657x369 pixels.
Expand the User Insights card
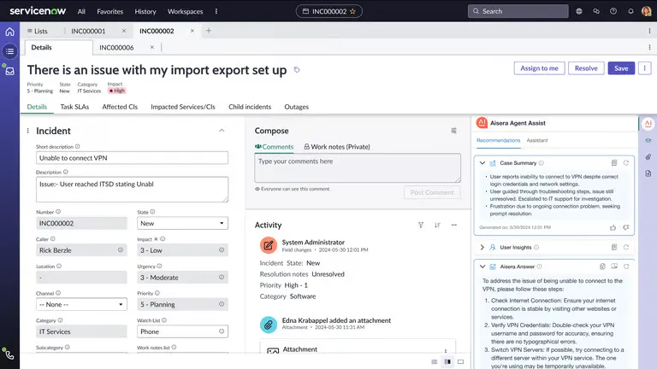482,247
